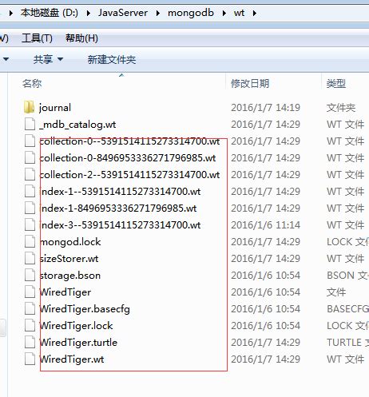Screen dimensions: 369x397
Task: Click the sizeStorer.wt file icon
Action: click(x=30, y=258)
